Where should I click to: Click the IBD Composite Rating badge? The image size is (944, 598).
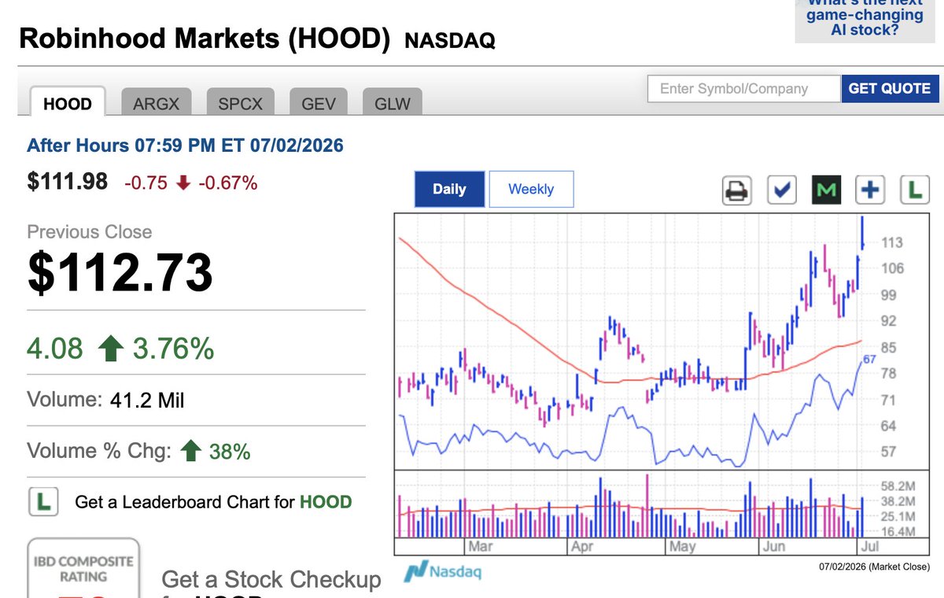coord(83,568)
